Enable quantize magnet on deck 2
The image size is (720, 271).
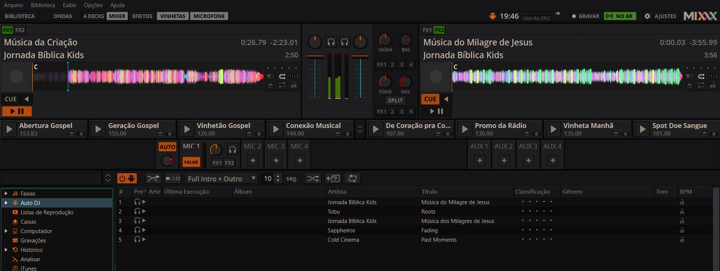pos(701,76)
